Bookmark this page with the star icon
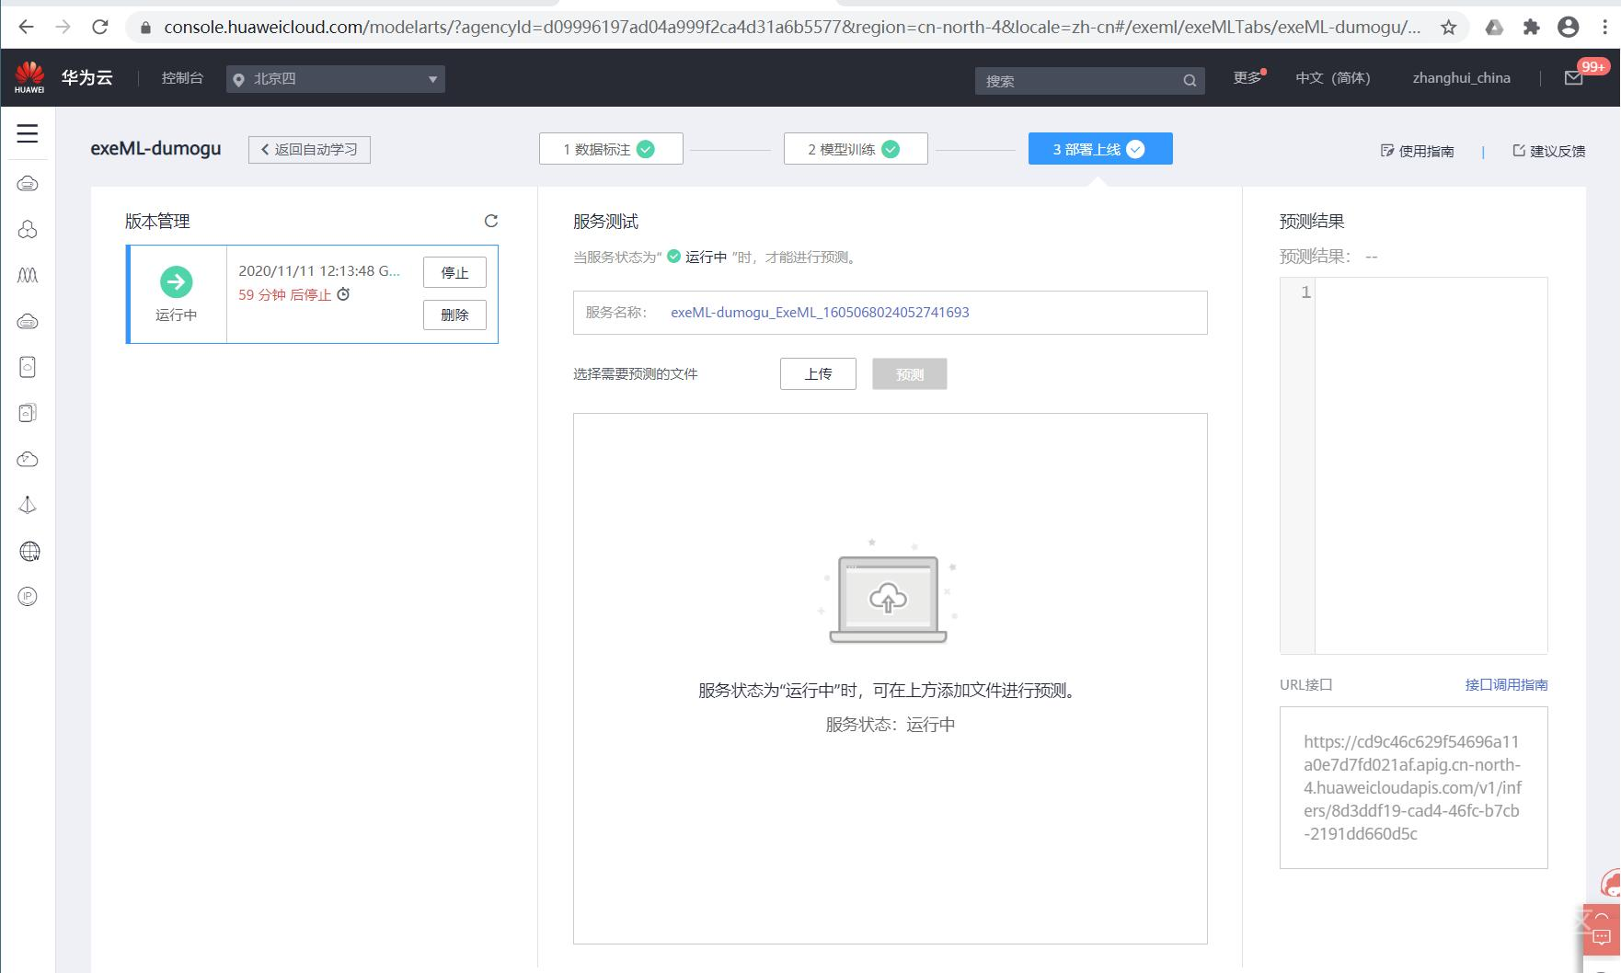Screen dimensions: 1621x973 (1449, 27)
